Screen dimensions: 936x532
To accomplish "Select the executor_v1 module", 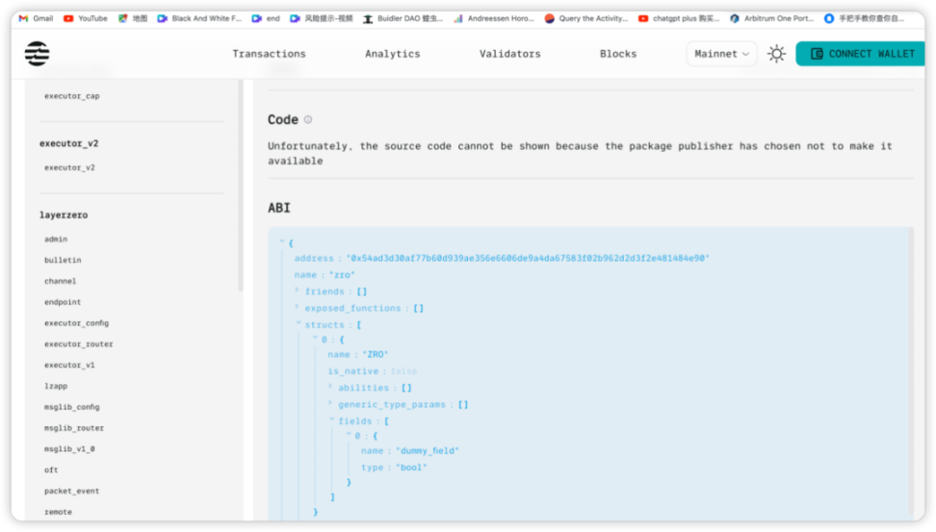I will [x=69, y=365].
